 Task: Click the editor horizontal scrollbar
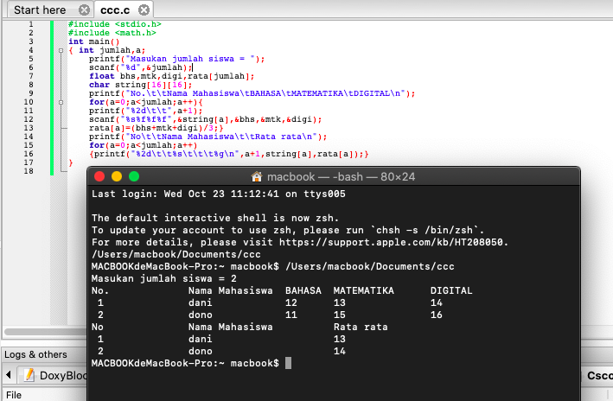point(45,332)
